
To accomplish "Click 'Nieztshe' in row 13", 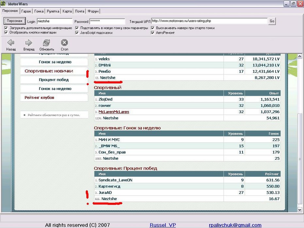I will pos(108,78).
